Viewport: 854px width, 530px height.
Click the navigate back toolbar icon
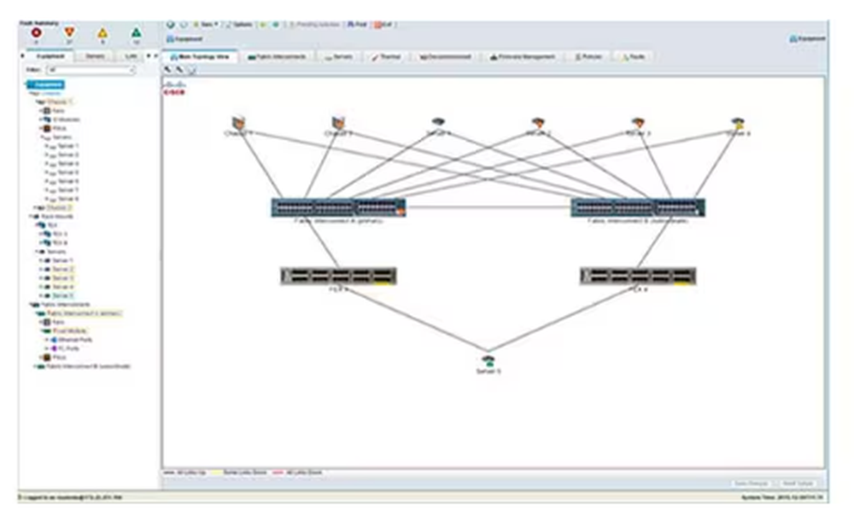click(x=171, y=25)
